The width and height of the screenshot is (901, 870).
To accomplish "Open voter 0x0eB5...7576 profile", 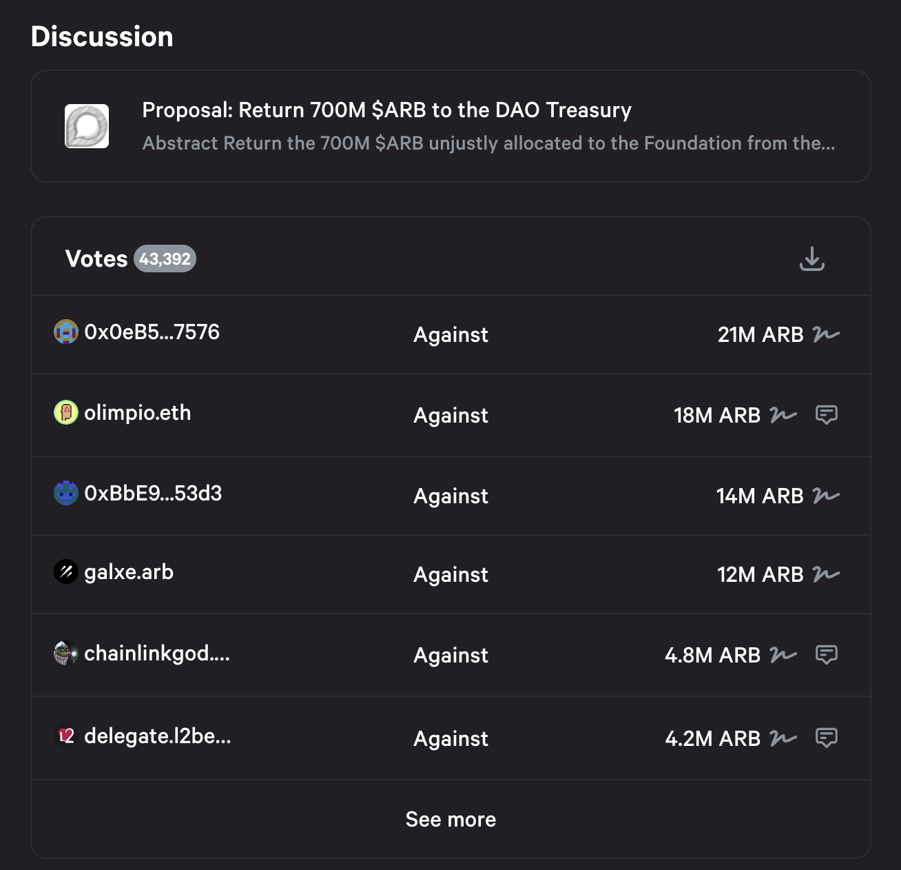I will (152, 332).
